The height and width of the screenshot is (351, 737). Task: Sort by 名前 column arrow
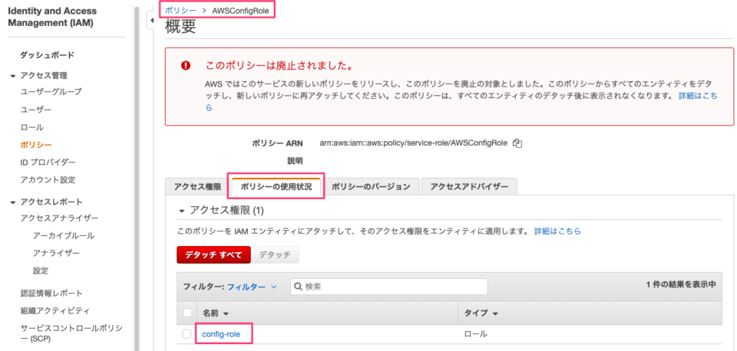(226, 313)
